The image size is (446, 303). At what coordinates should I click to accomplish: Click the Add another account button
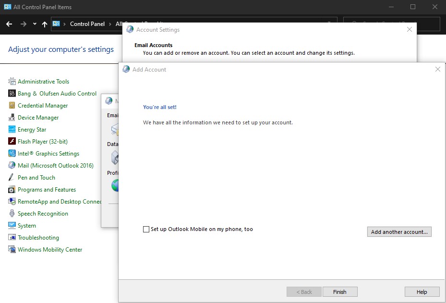(x=399, y=231)
